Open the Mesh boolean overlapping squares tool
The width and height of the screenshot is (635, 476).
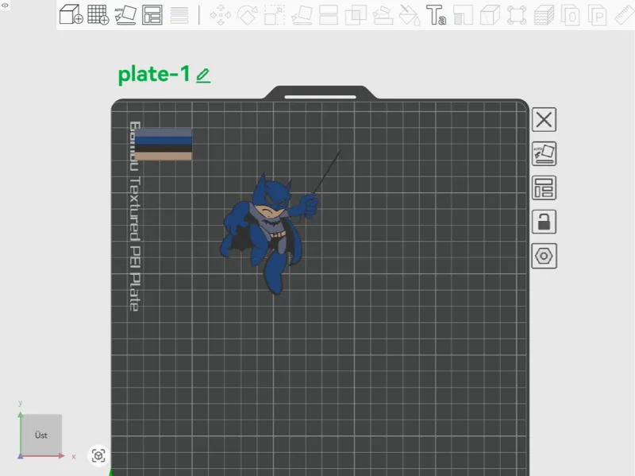pyautogui.click(x=356, y=15)
